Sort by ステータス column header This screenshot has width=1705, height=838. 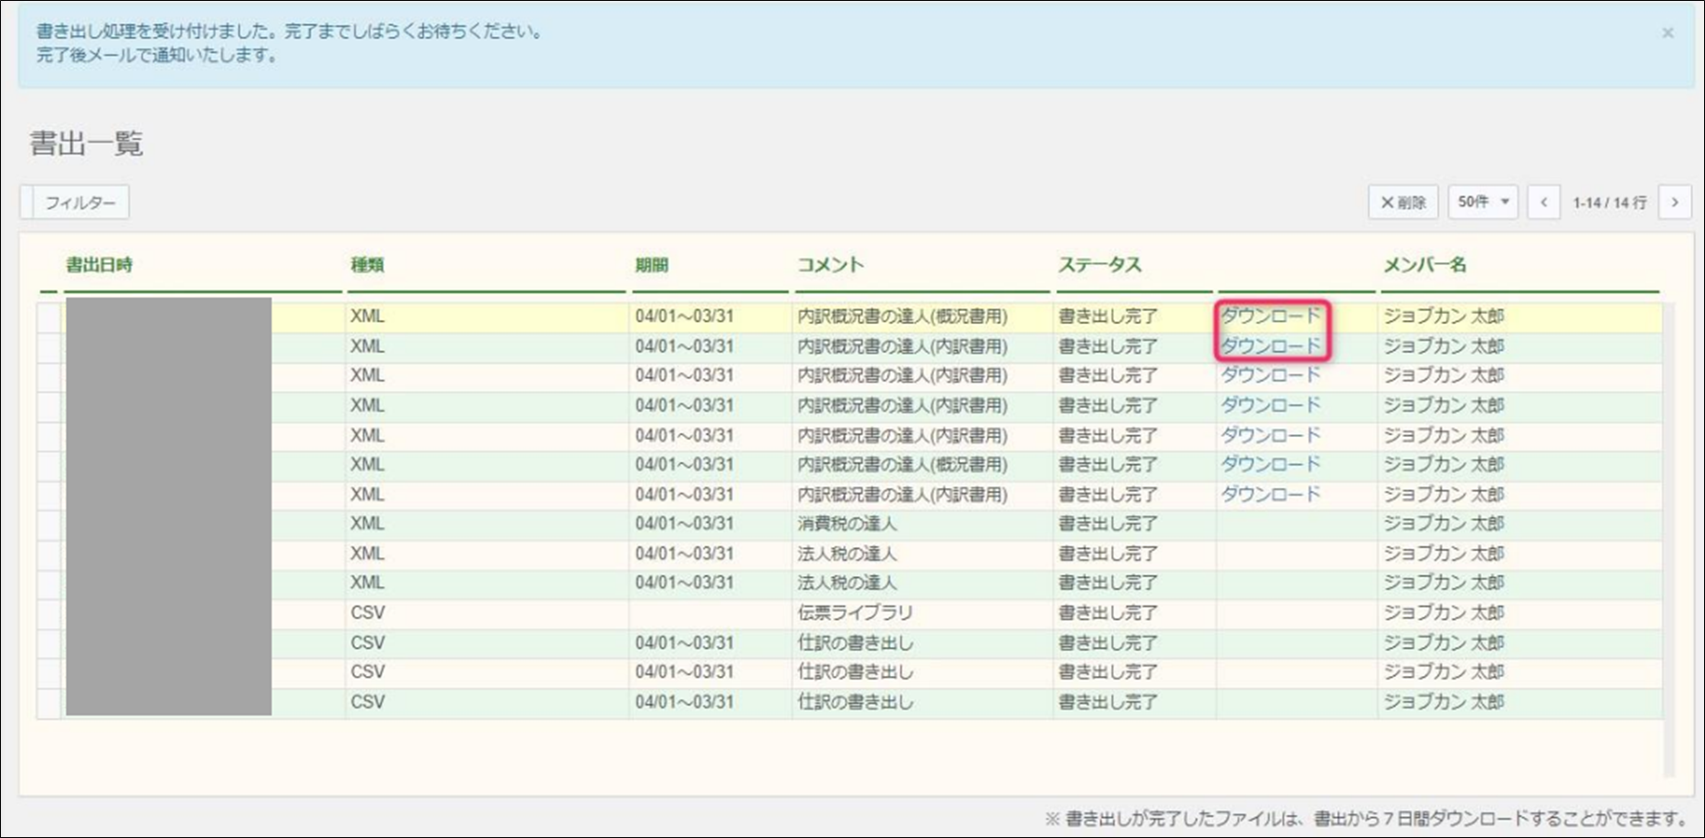1100,265
